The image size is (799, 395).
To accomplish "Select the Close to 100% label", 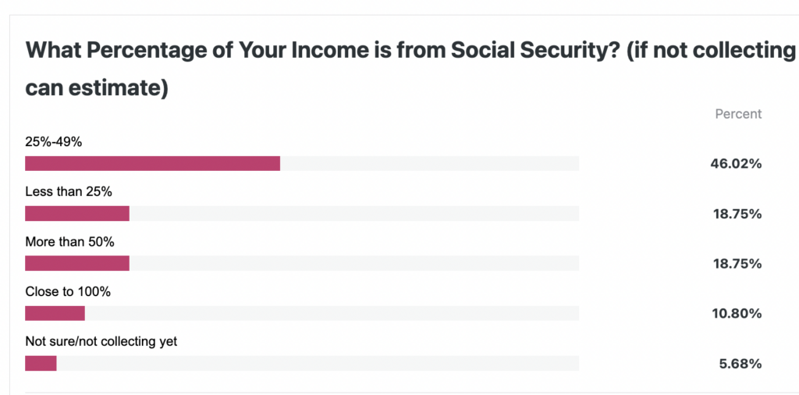I will [68, 292].
